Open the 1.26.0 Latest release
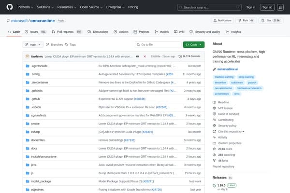This screenshot has height=193, width=290. 225,185
